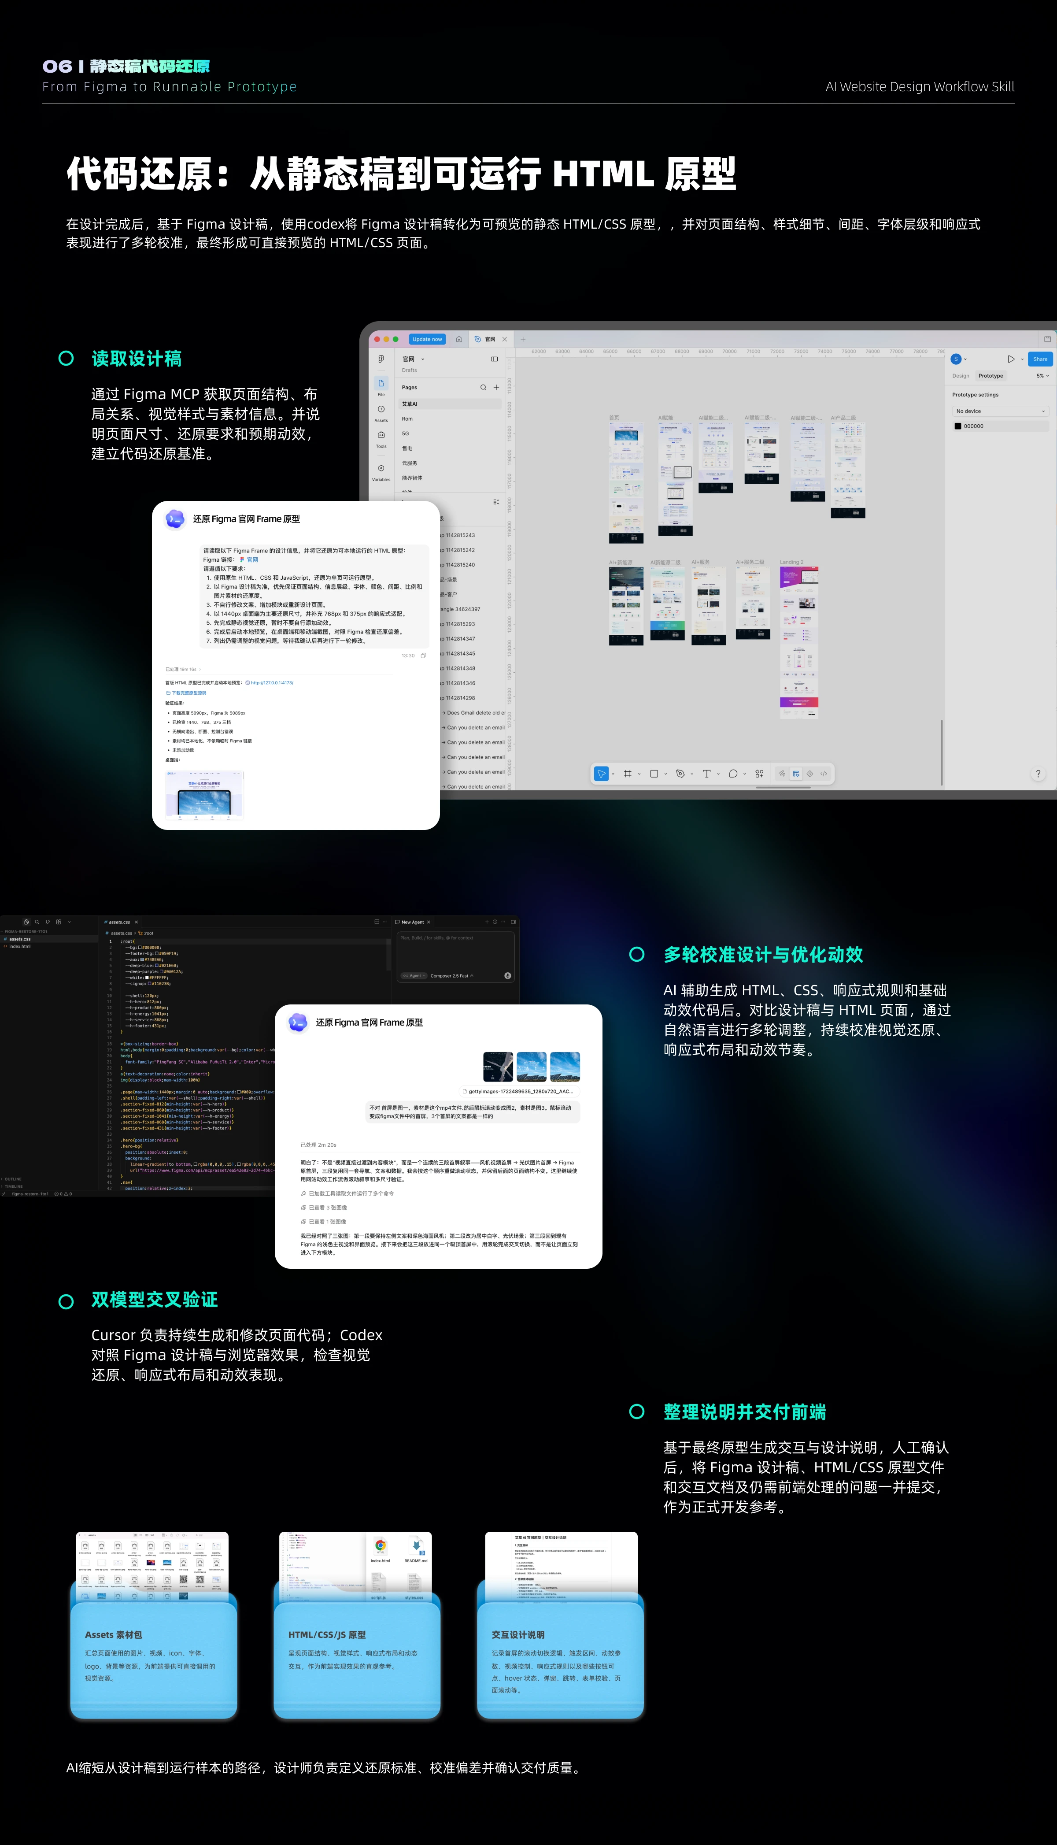Click the Share button in Figma

tap(1040, 359)
